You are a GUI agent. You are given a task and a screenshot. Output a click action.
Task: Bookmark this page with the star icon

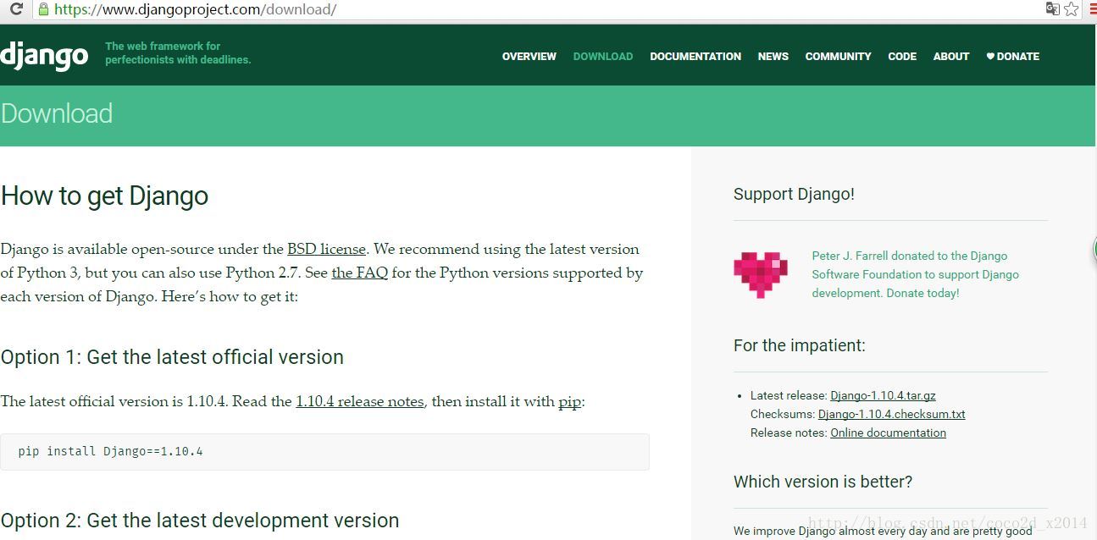(x=1072, y=9)
